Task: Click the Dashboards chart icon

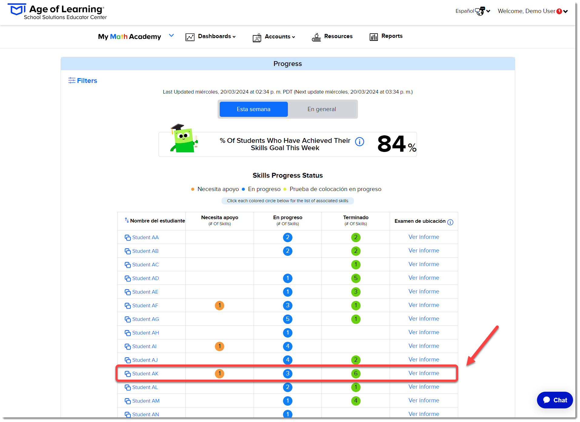Action: tap(190, 37)
